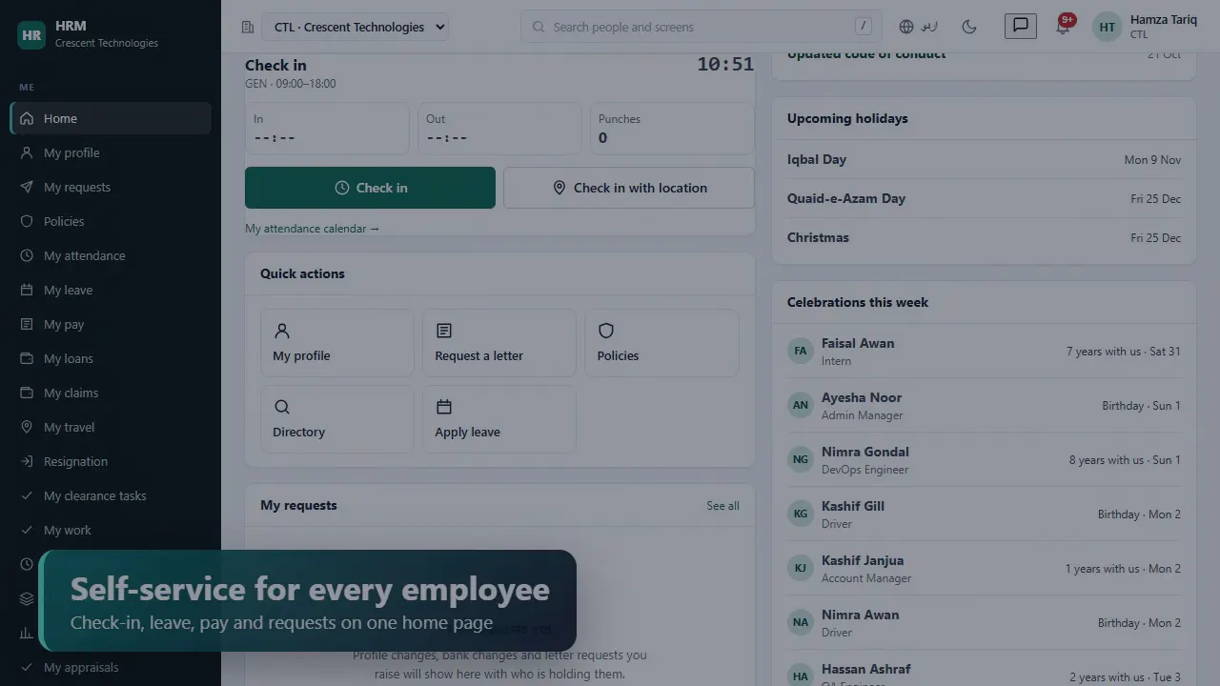This screenshot has height=686, width=1220.
Task: Toggle dark mode moon icon
Action: point(969,27)
